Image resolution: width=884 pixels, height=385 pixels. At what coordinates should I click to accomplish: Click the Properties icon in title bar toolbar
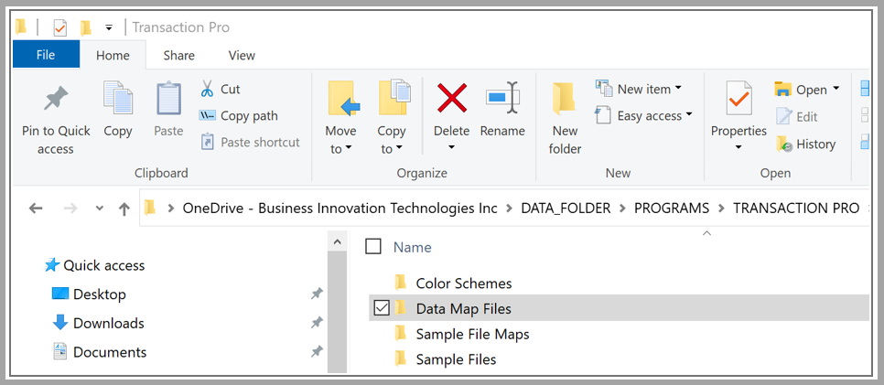[59, 27]
